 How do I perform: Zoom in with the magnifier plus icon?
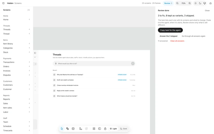pyautogui.click(x=190, y=3)
